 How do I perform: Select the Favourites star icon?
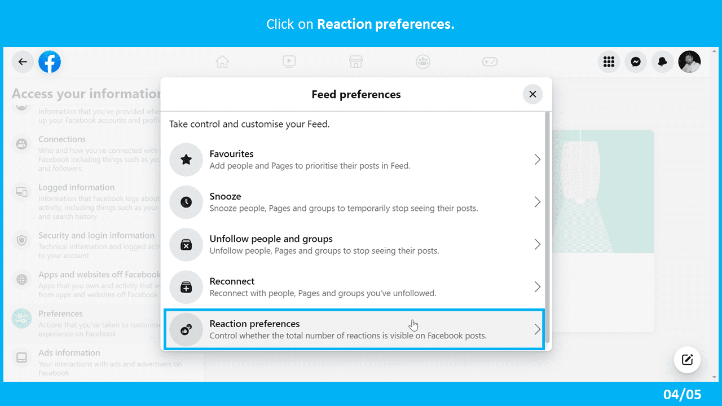point(186,160)
